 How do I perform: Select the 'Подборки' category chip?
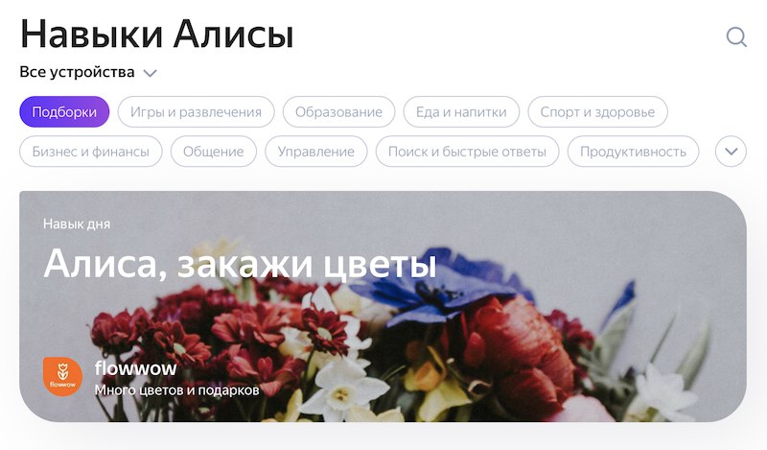[x=64, y=111]
